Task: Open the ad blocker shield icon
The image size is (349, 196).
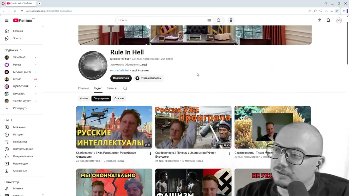Action: 315,11
